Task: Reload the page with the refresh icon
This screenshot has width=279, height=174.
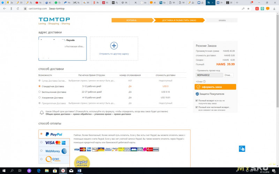Action: [18, 8]
